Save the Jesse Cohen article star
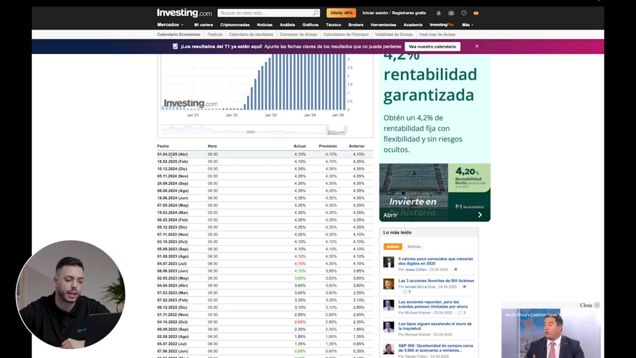The image size is (636, 358). coord(456,269)
